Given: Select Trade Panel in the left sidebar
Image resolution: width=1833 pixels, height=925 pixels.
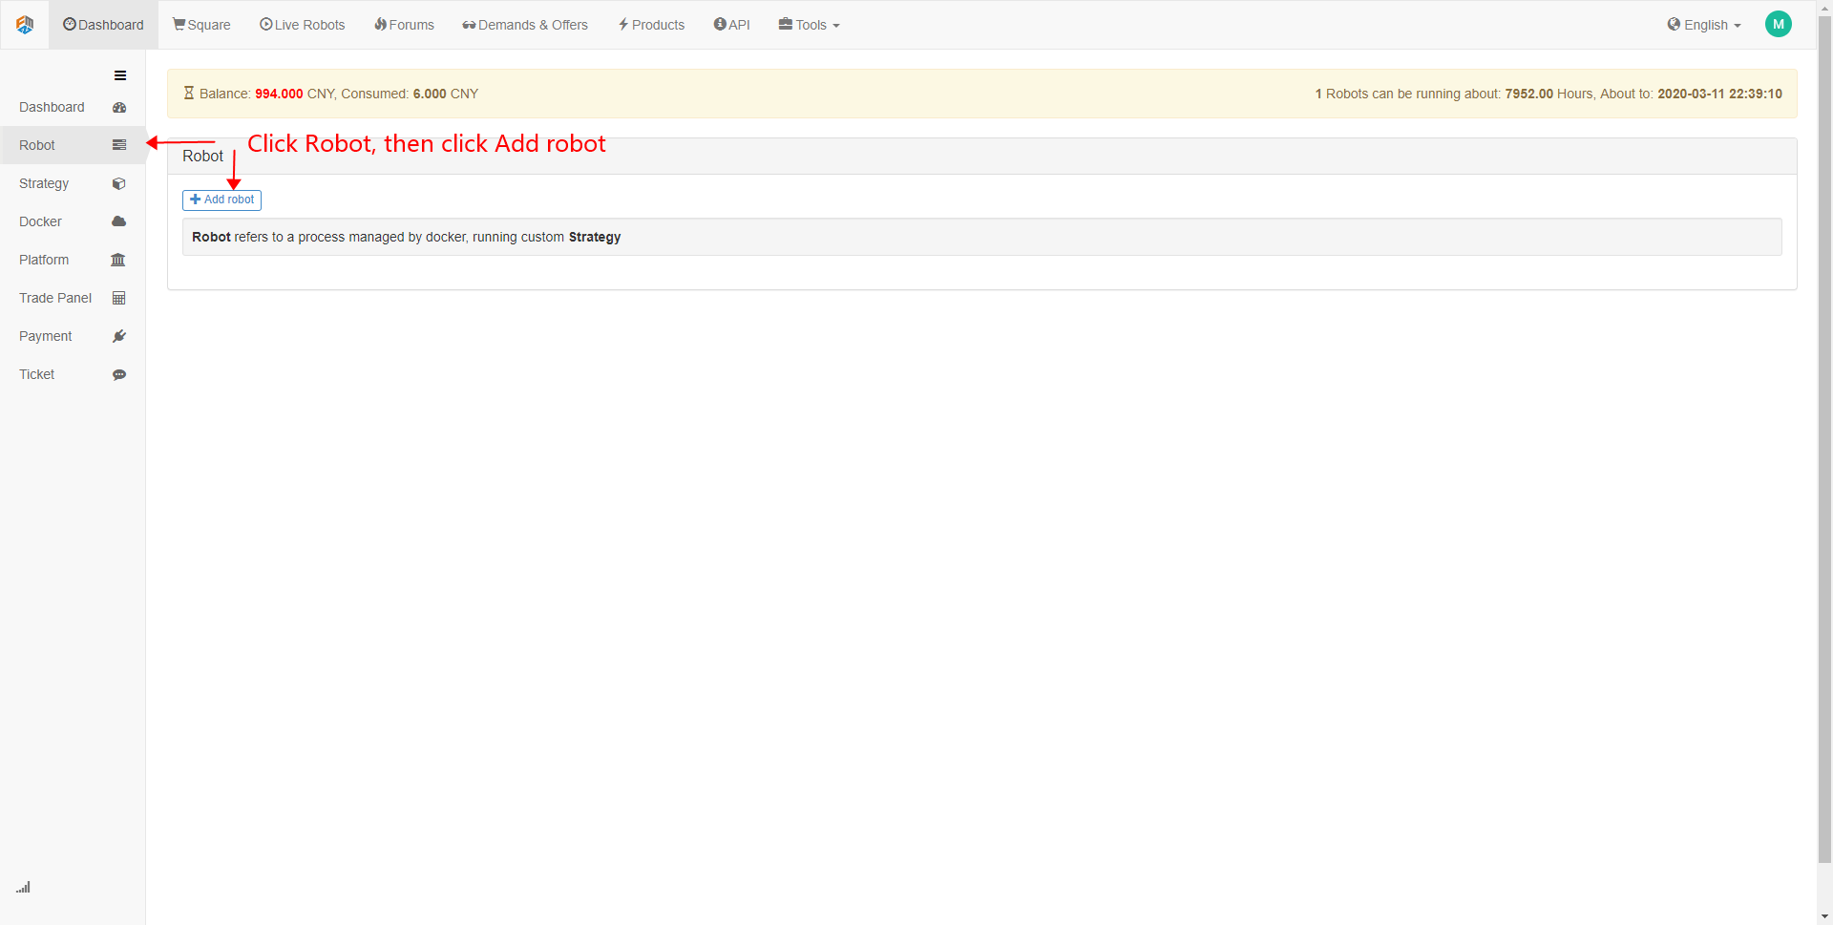Looking at the screenshot, I should (x=73, y=298).
